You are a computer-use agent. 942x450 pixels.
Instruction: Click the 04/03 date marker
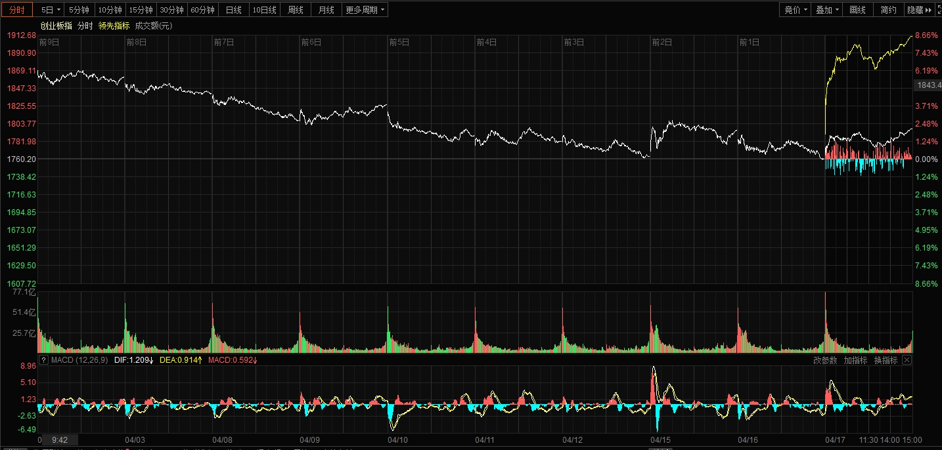135,440
